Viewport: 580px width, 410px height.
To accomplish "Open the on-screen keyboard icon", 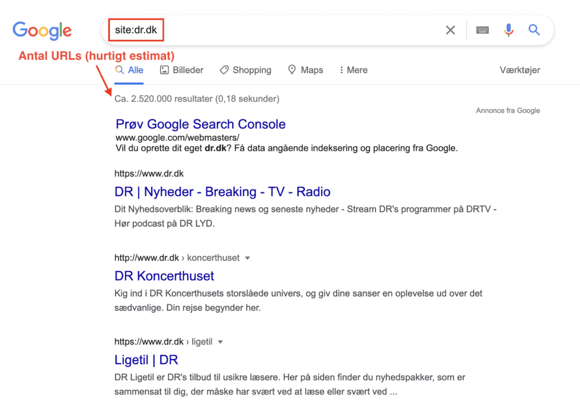I will coord(483,30).
